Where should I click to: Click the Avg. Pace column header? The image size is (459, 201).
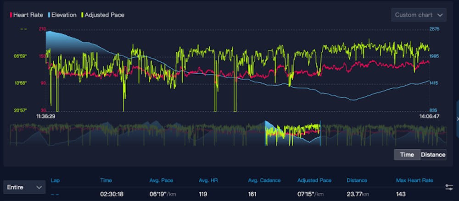(x=161, y=180)
